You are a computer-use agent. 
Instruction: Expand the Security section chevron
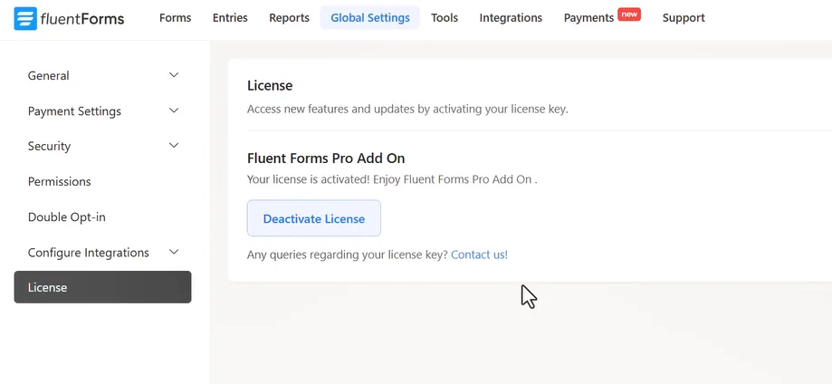[174, 146]
